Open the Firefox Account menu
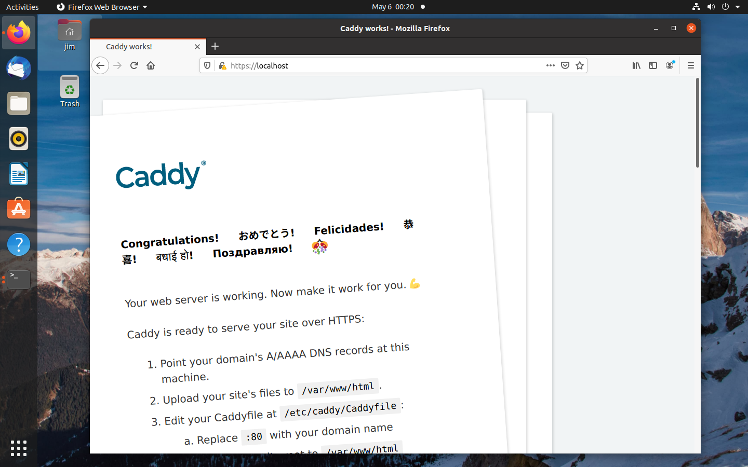 tap(670, 65)
